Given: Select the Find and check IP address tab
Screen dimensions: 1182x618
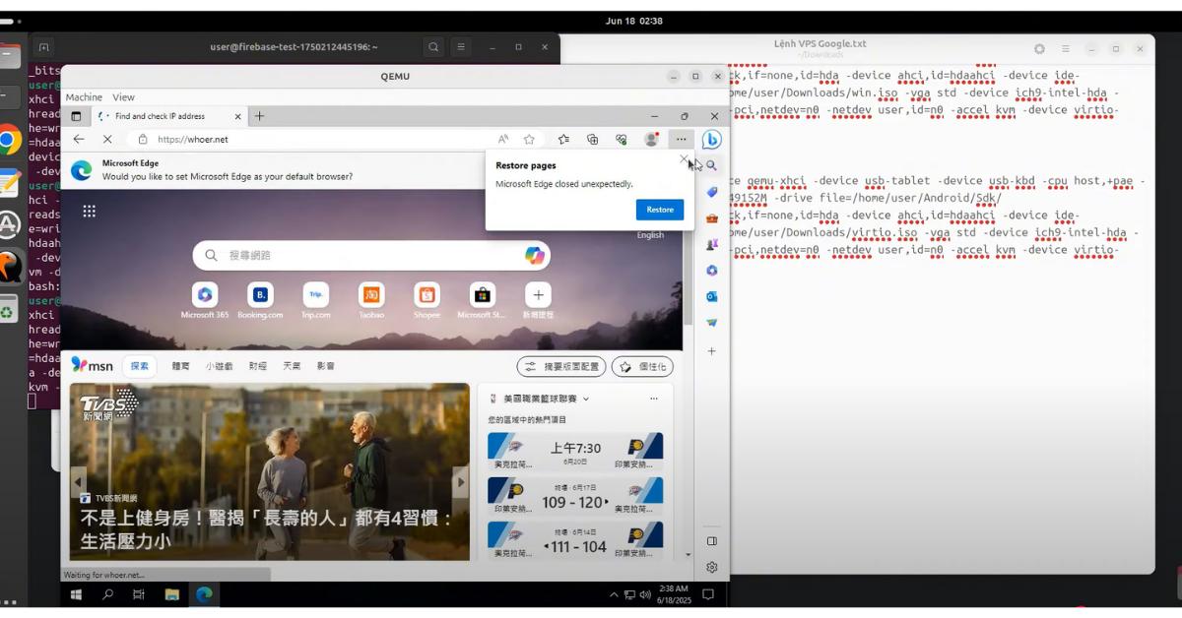Looking at the screenshot, I should 168,116.
